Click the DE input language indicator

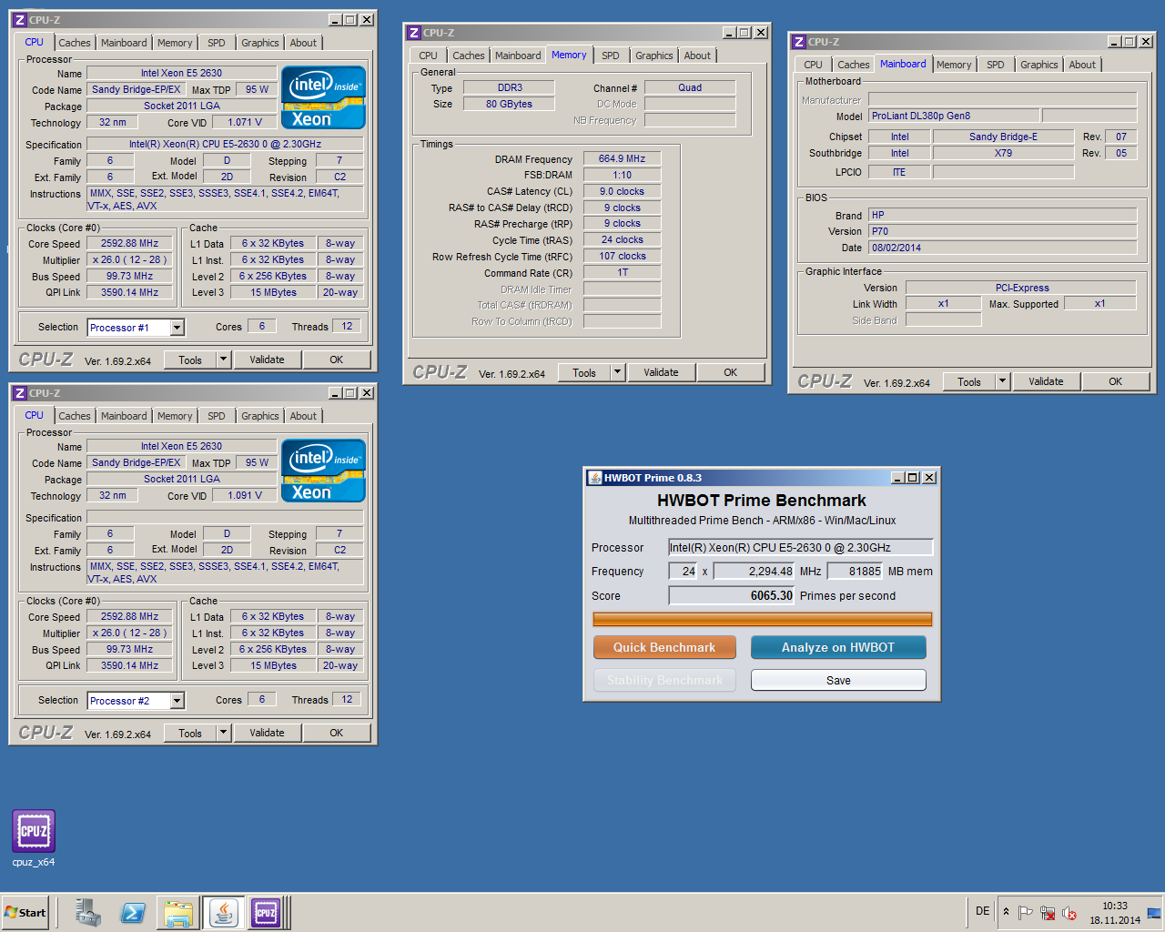coord(982,911)
